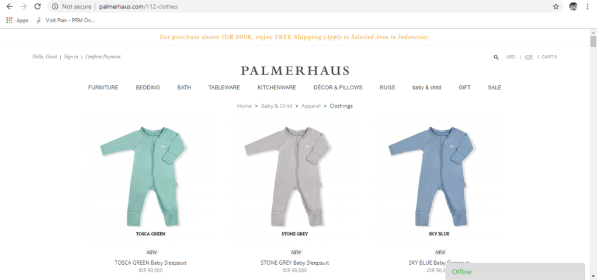Viewport: 597px width, 280px height.
Task: Open the Apps grid shortcut
Action: tap(18, 20)
